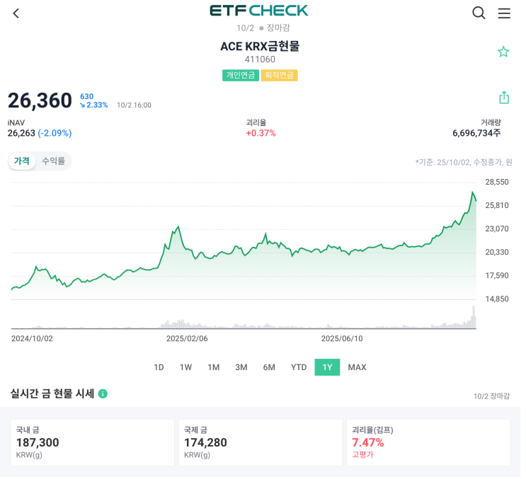
Task: Select the 1D chart period
Action: [159, 367]
